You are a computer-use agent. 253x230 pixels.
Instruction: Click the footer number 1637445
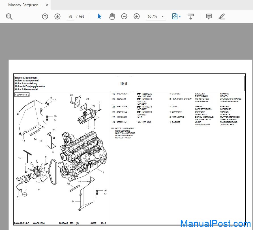(63, 223)
